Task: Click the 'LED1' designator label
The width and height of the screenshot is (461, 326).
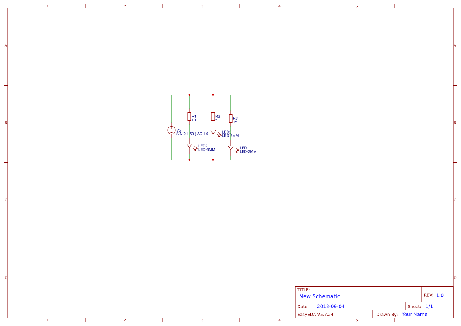Action: tap(244, 148)
